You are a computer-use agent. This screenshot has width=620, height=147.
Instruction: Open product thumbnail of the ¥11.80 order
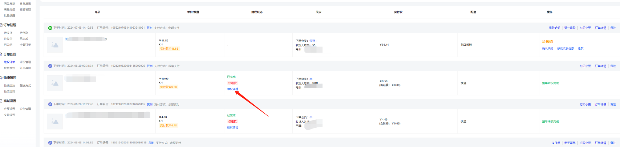pos(55,45)
